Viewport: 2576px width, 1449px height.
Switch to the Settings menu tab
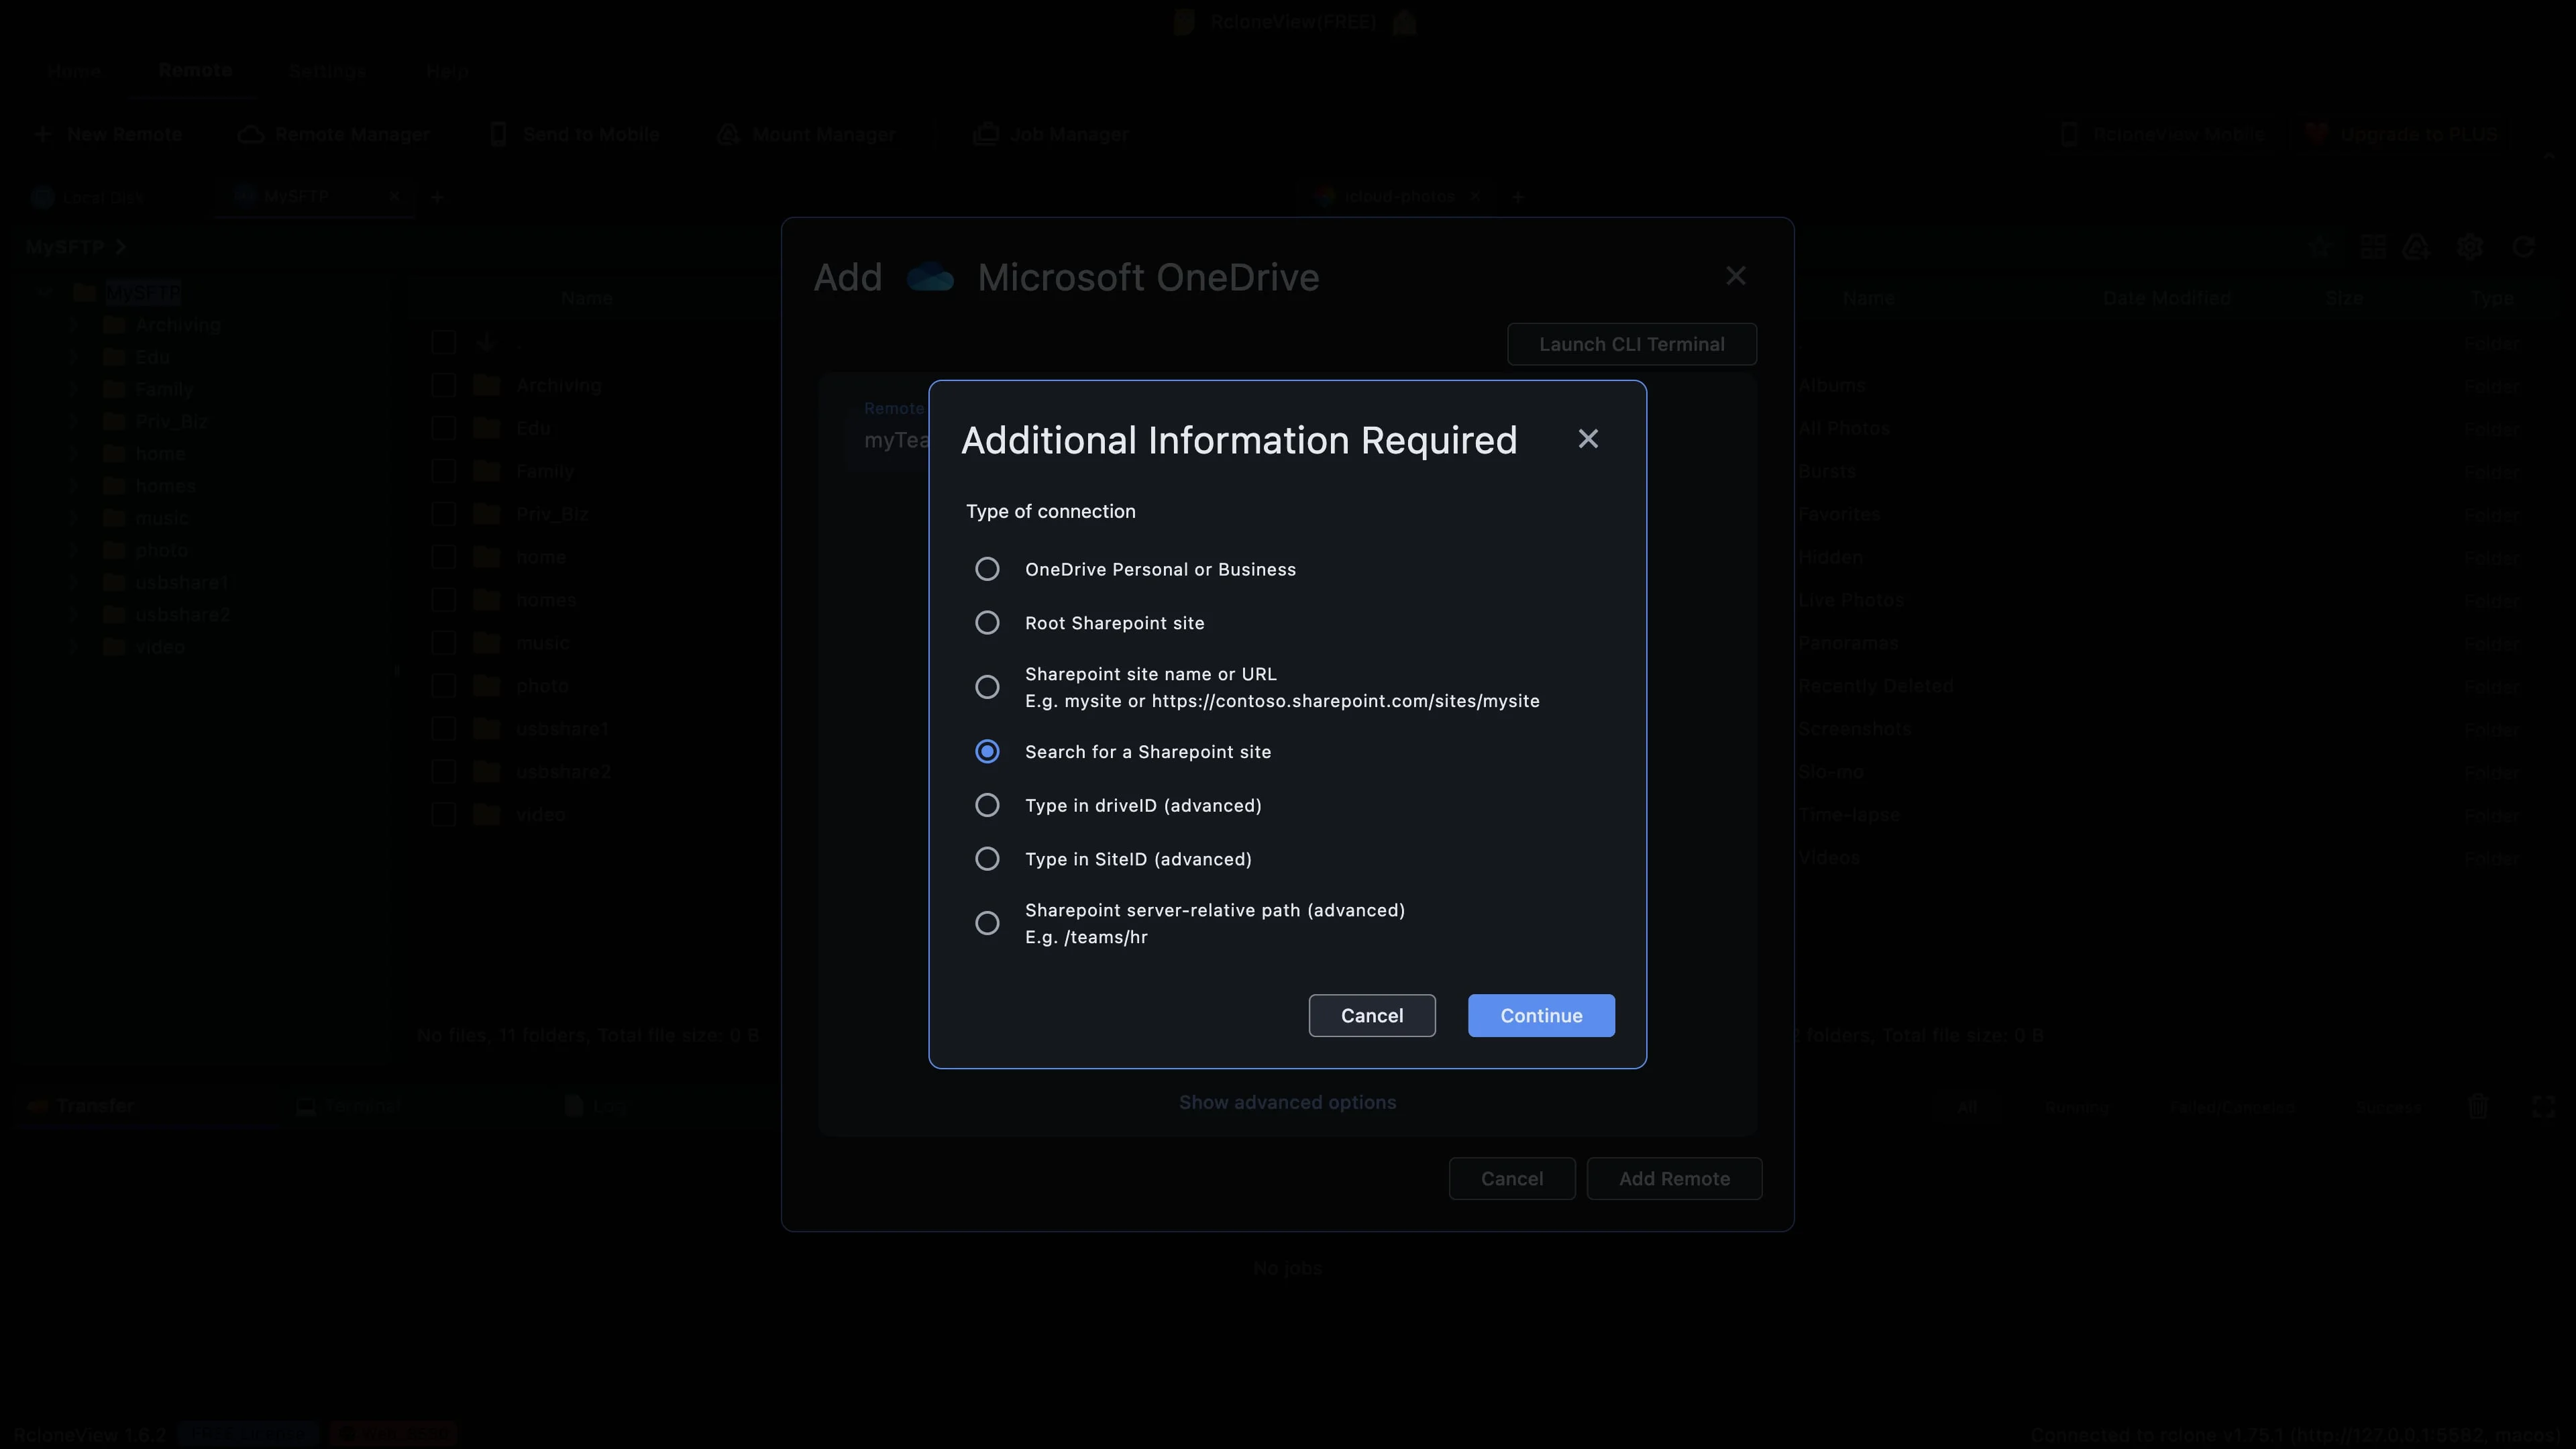327,71
